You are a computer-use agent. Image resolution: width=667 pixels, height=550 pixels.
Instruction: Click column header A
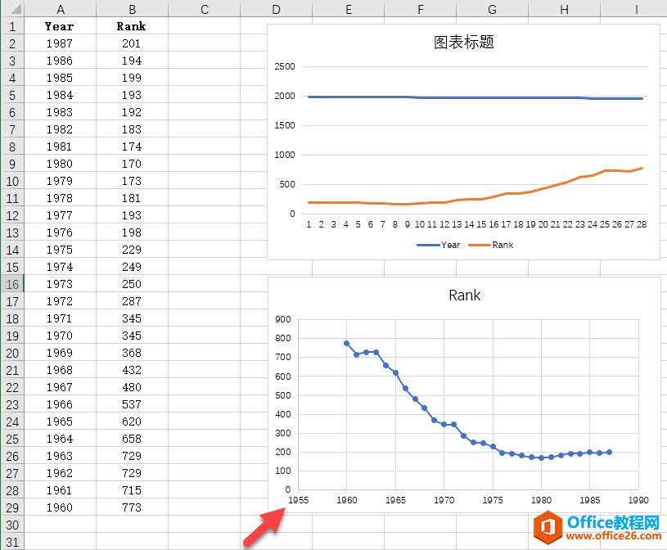click(x=59, y=8)
